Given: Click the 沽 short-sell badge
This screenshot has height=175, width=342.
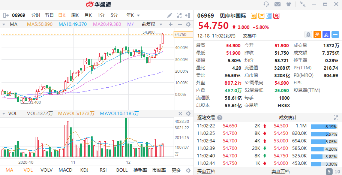Looking at the screenshot, I should click(261, 16).
